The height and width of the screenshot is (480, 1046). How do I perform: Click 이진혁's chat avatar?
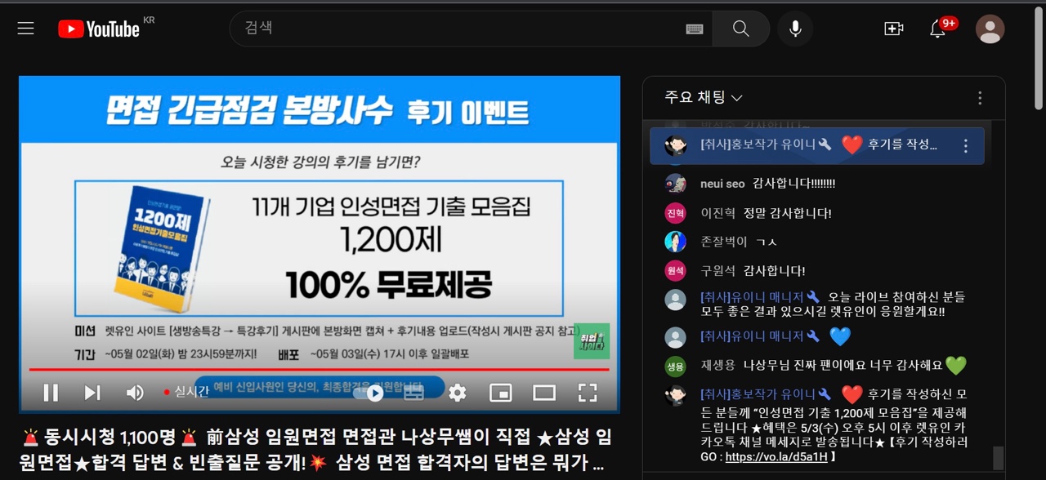pos(676,213)
